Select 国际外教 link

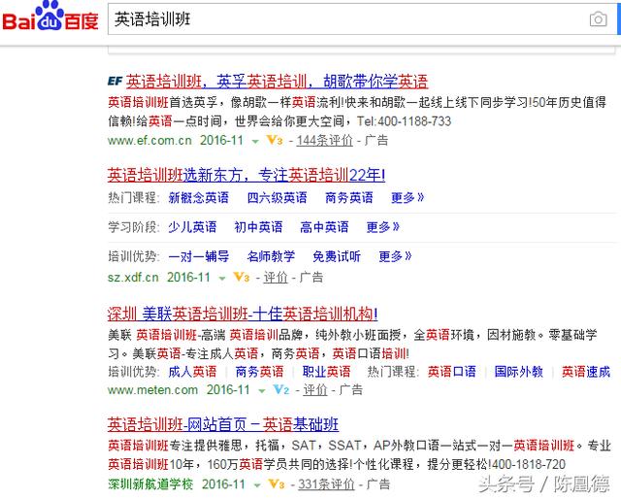[518, 372]
